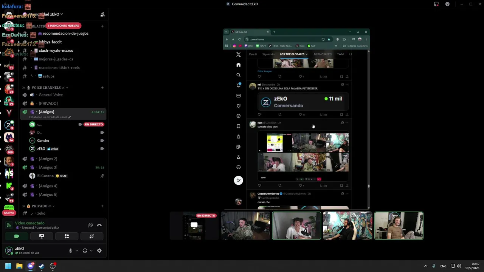Screen dimensions: 484x272
Task: Open X search explore icon
Action: (238, 75)
